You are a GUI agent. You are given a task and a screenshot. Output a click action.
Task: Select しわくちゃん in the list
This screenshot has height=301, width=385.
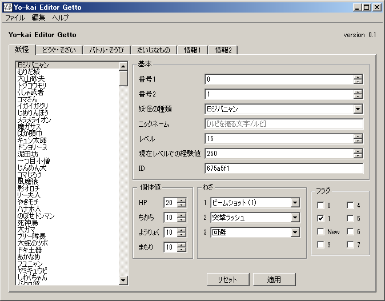click(67, 277)
